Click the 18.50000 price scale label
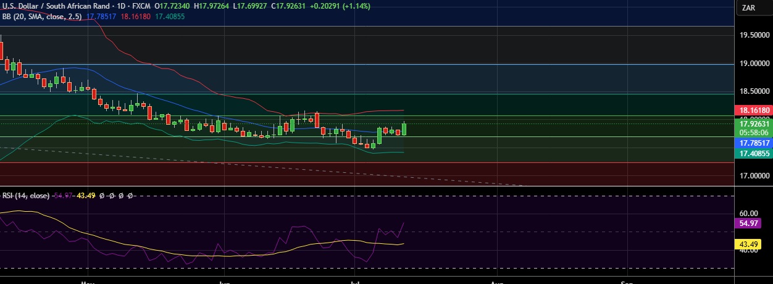The height and width of the screenshot is (284, 773). pyautogui.click(x=754, y=91)
